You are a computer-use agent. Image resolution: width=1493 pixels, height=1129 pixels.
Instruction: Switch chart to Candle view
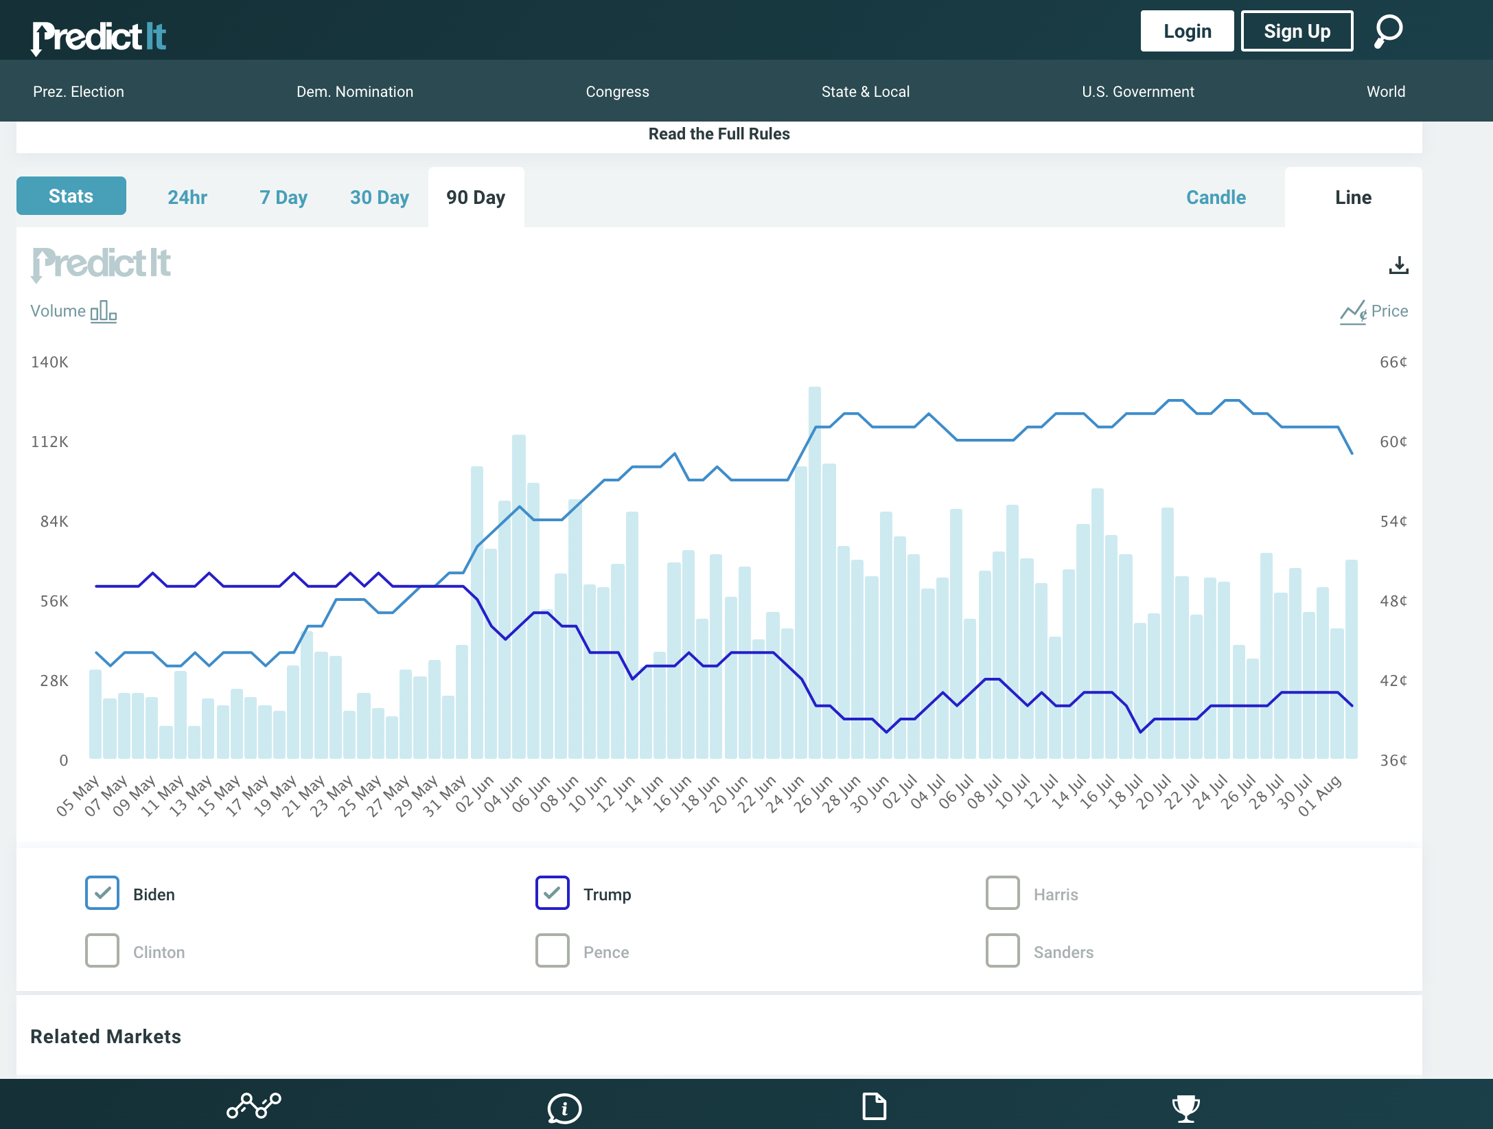(x=1216, y=198)
